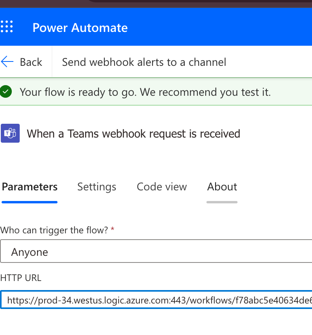Click the green success checkmark icon
This screenshot has height=335, width=312.
click(6, 91)
